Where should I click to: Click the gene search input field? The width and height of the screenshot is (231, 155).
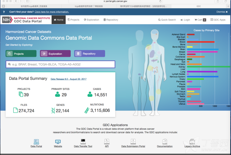60,64
